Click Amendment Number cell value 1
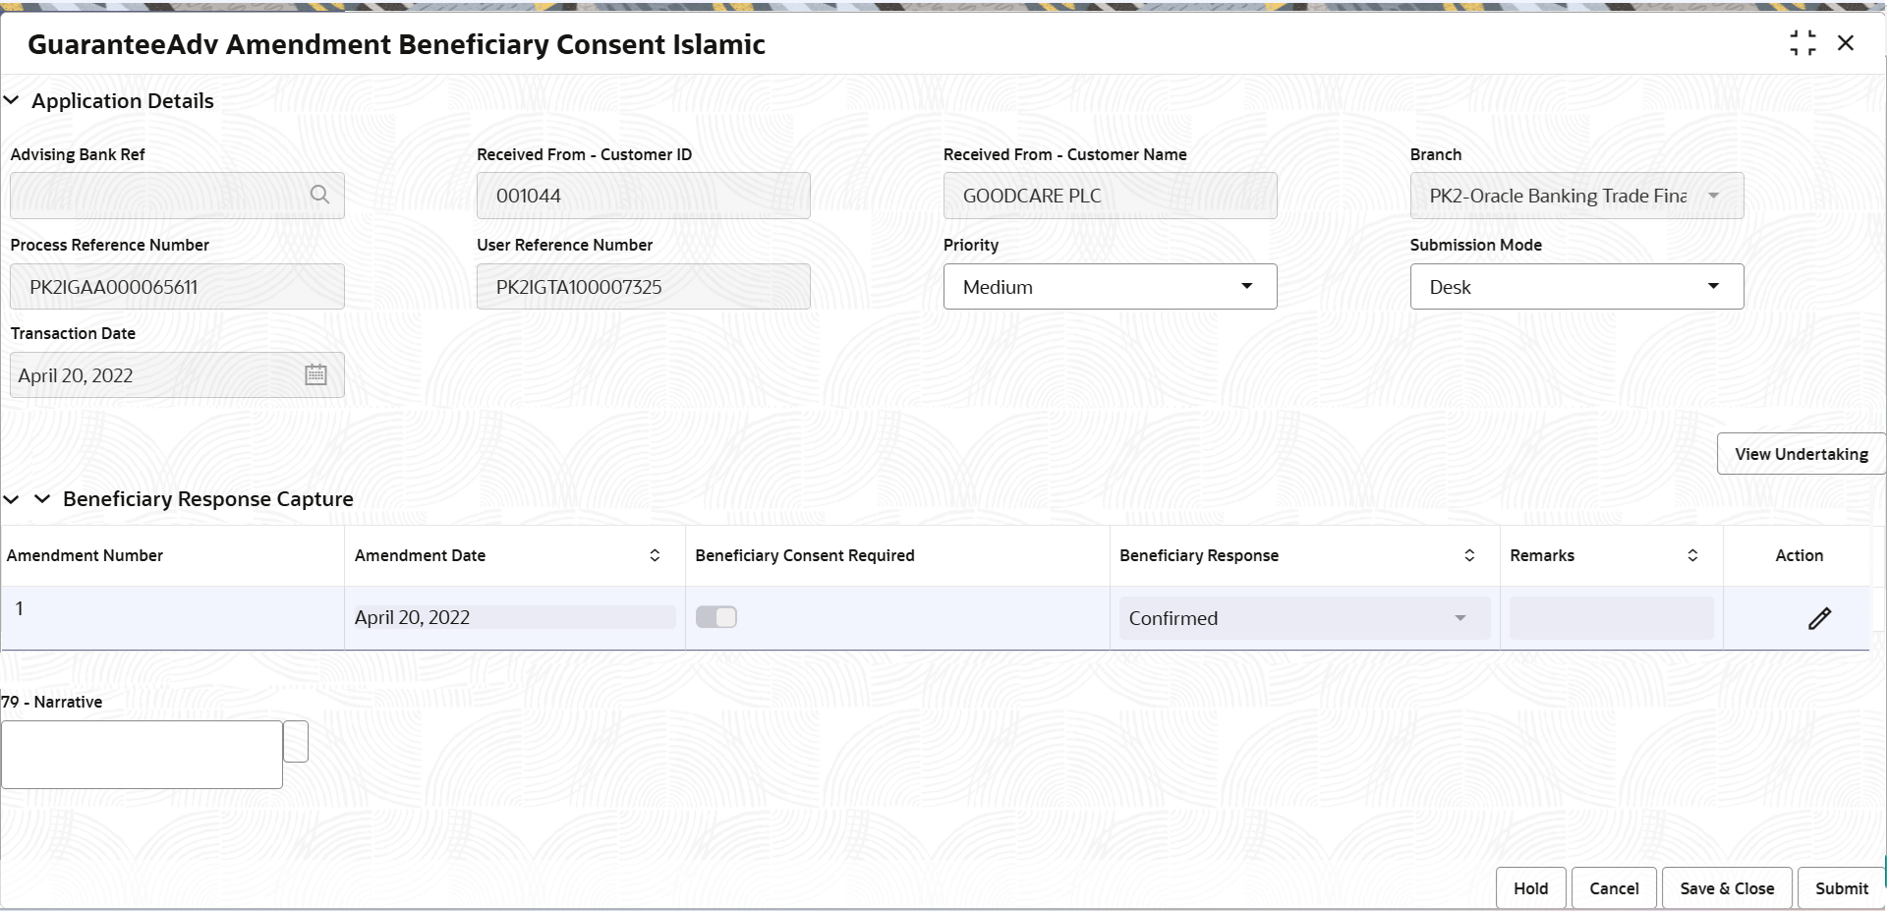This screenshot has height=911, width=1887. pos(20,608)
